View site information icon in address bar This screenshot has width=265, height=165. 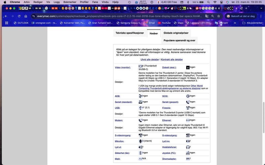pyautogui.click(x=34, y=16)
